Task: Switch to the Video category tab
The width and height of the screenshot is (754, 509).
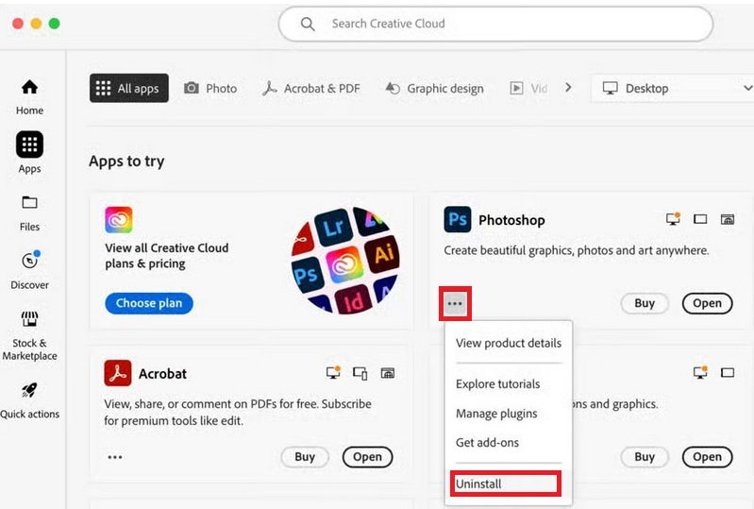Action: 528,88
